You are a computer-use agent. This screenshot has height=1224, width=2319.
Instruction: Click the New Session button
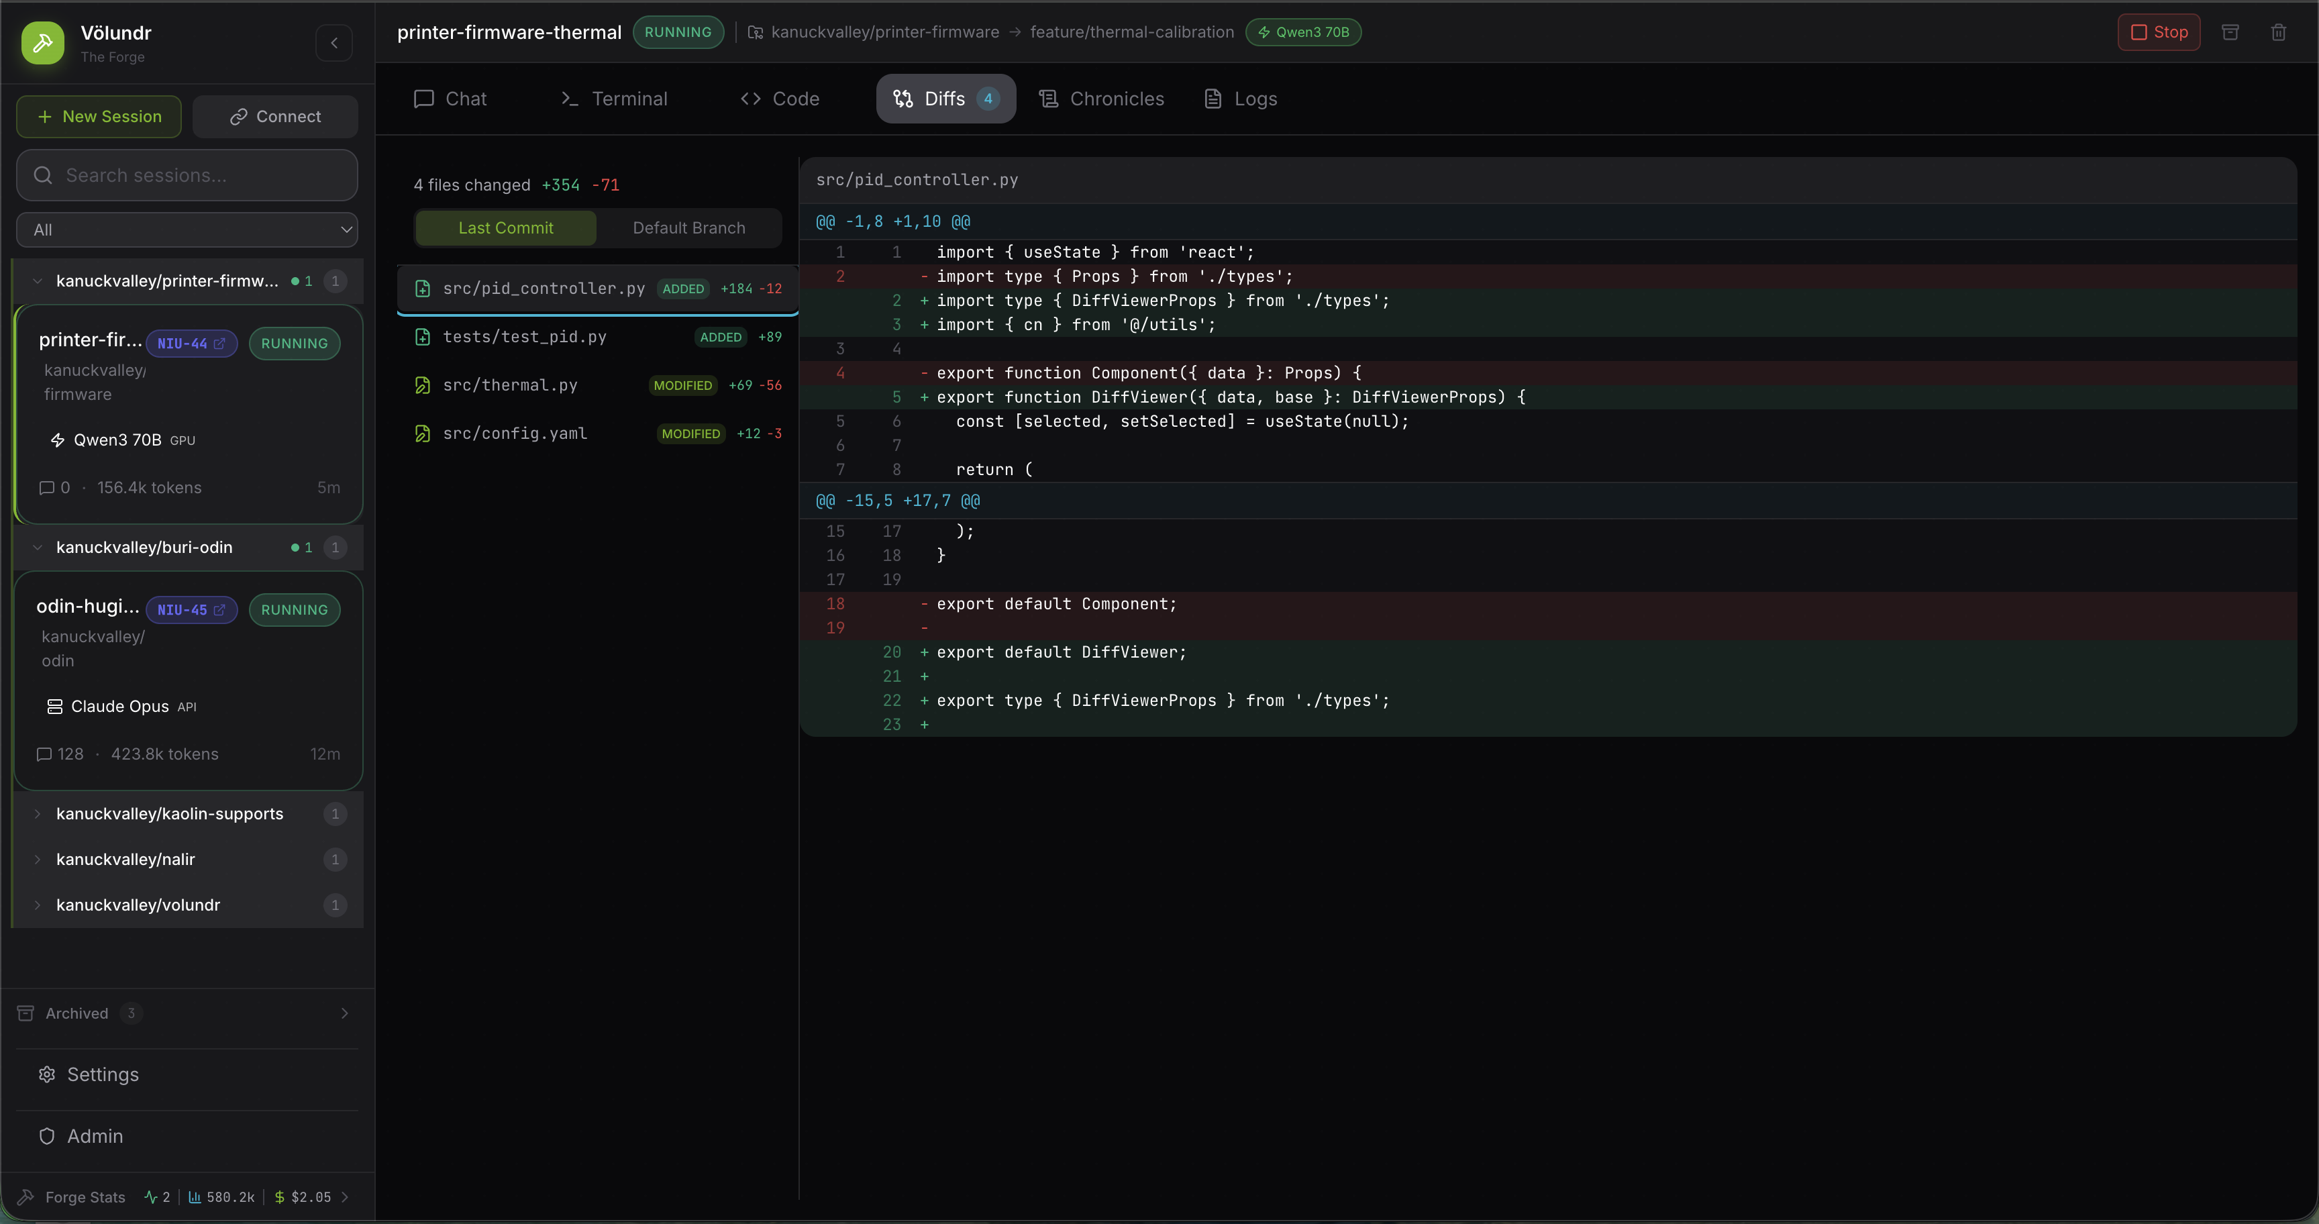click(x=99, y=116)
